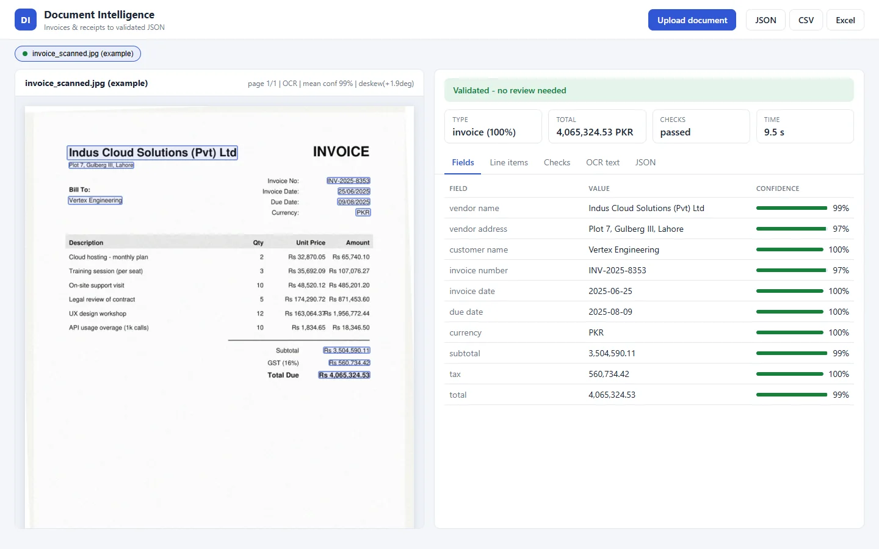Click highlighted subtotal Rs 3,504,590.11 on scan
879x549 pixels.
(347, 350)
